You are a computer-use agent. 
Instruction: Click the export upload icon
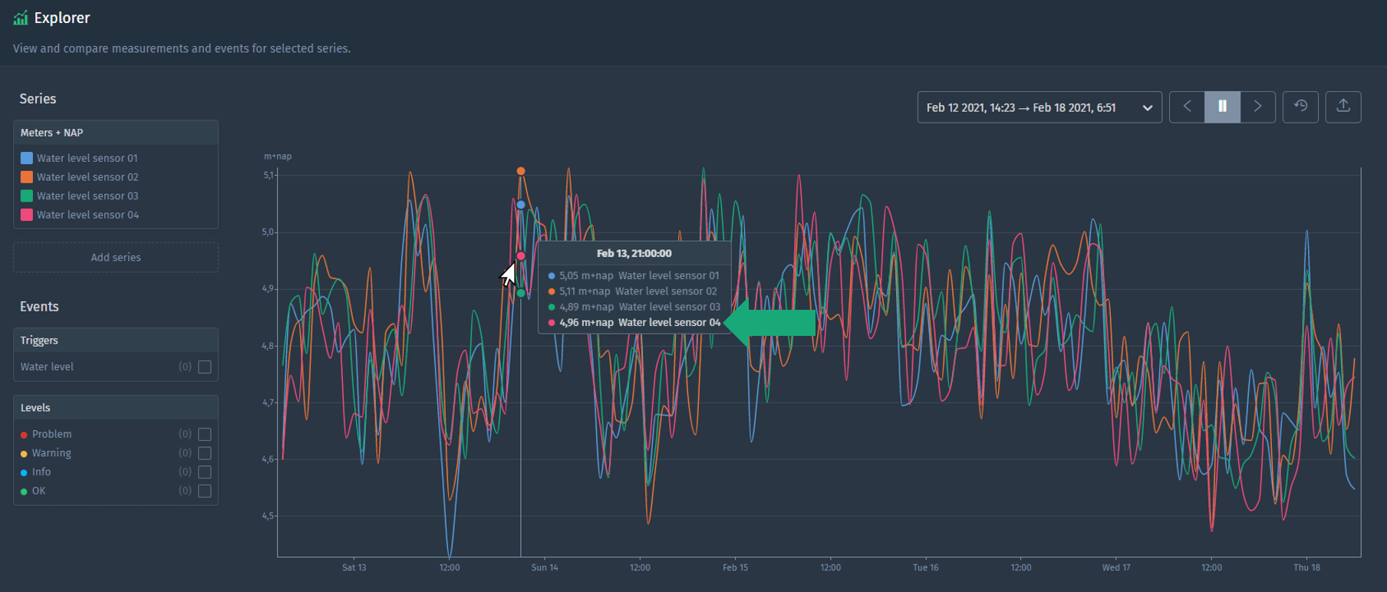point(1343,107)
